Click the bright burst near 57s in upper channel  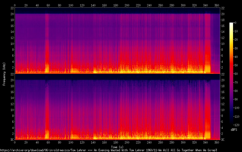(47, 68)
